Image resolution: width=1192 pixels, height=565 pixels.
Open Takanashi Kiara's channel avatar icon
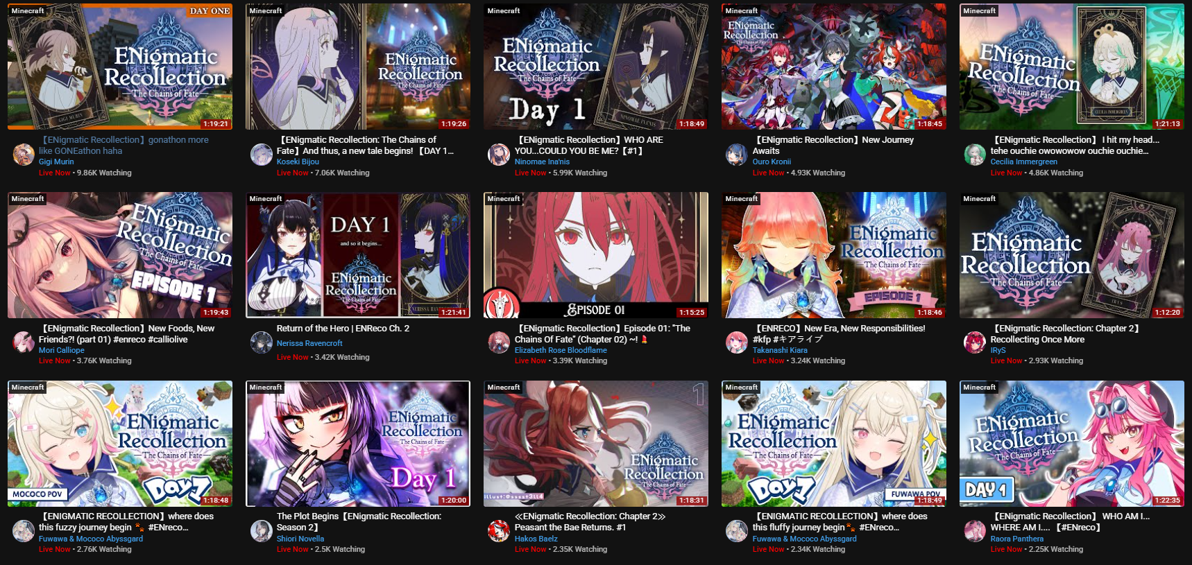pyautogui.click(x=736, y=342)
